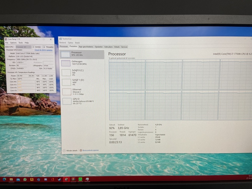Click the CPUID value 0x906E9

click(x=21, y=68)
